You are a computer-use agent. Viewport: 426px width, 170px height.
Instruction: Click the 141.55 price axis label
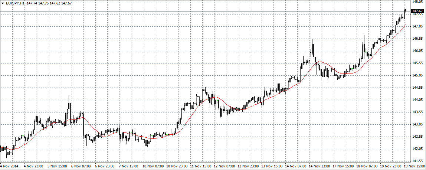click(417, 161)
